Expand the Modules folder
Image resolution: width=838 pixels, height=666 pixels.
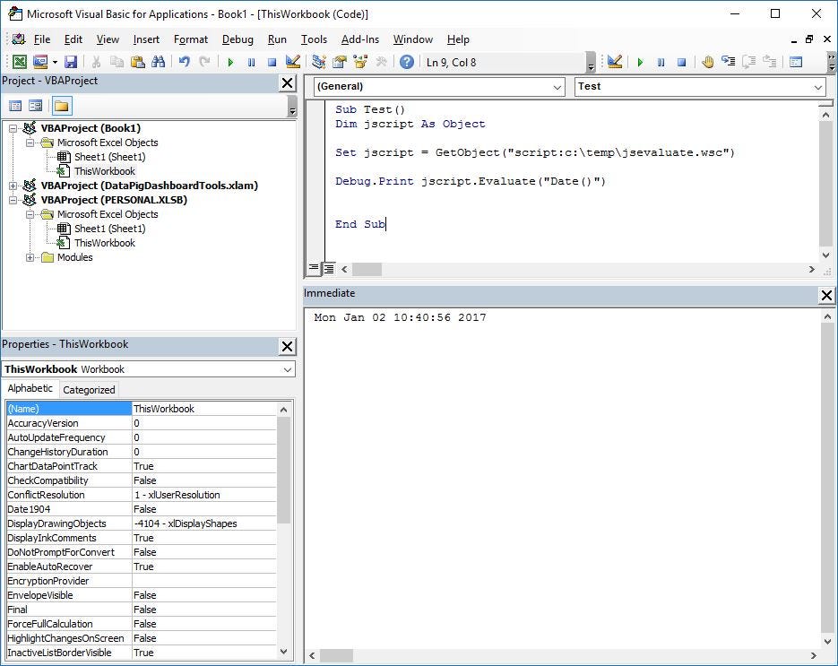pos(30,257)
